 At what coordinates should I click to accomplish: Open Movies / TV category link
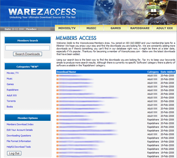click(13, 73)
